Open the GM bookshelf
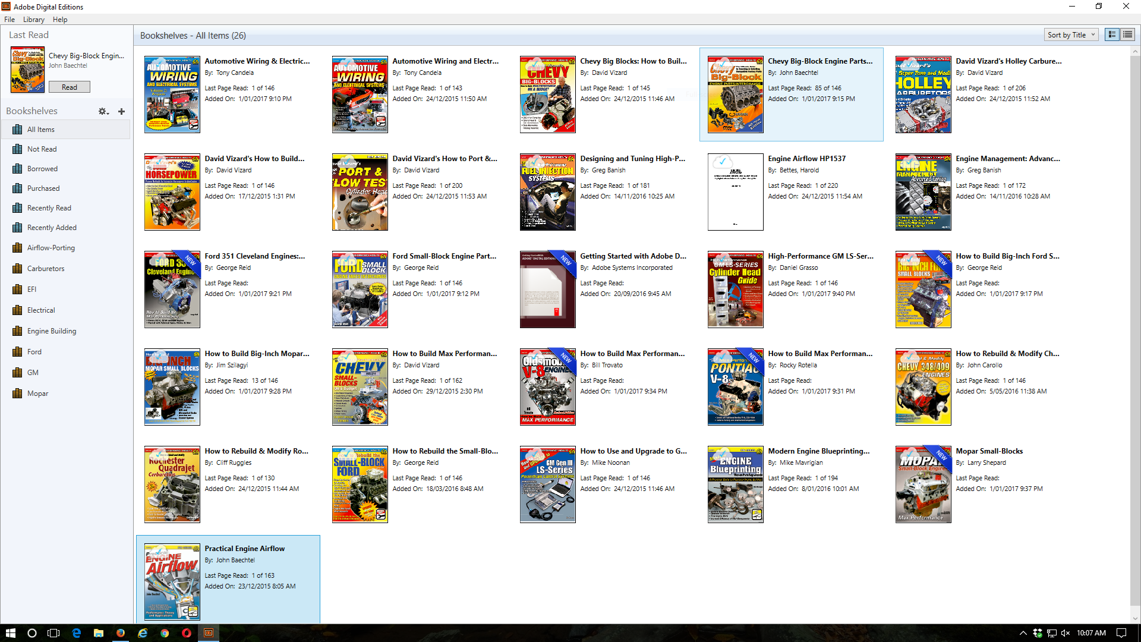This screenshot has width=1141, height=642. [x=65, y=373]
